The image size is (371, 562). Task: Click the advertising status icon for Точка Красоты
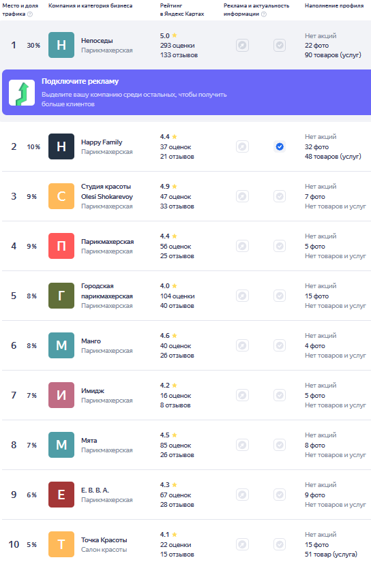[243, 544]
